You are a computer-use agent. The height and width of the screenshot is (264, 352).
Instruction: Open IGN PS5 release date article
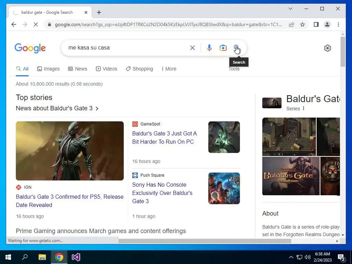click(69, 201)
